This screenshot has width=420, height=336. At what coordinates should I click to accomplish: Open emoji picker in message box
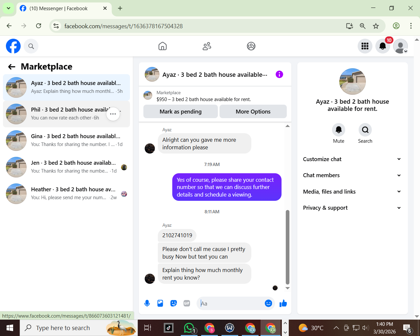268,304
